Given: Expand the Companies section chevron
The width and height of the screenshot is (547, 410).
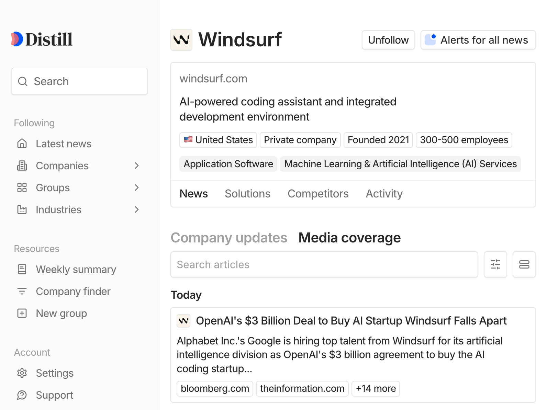Looking at the screenshot, I should 137,166.
